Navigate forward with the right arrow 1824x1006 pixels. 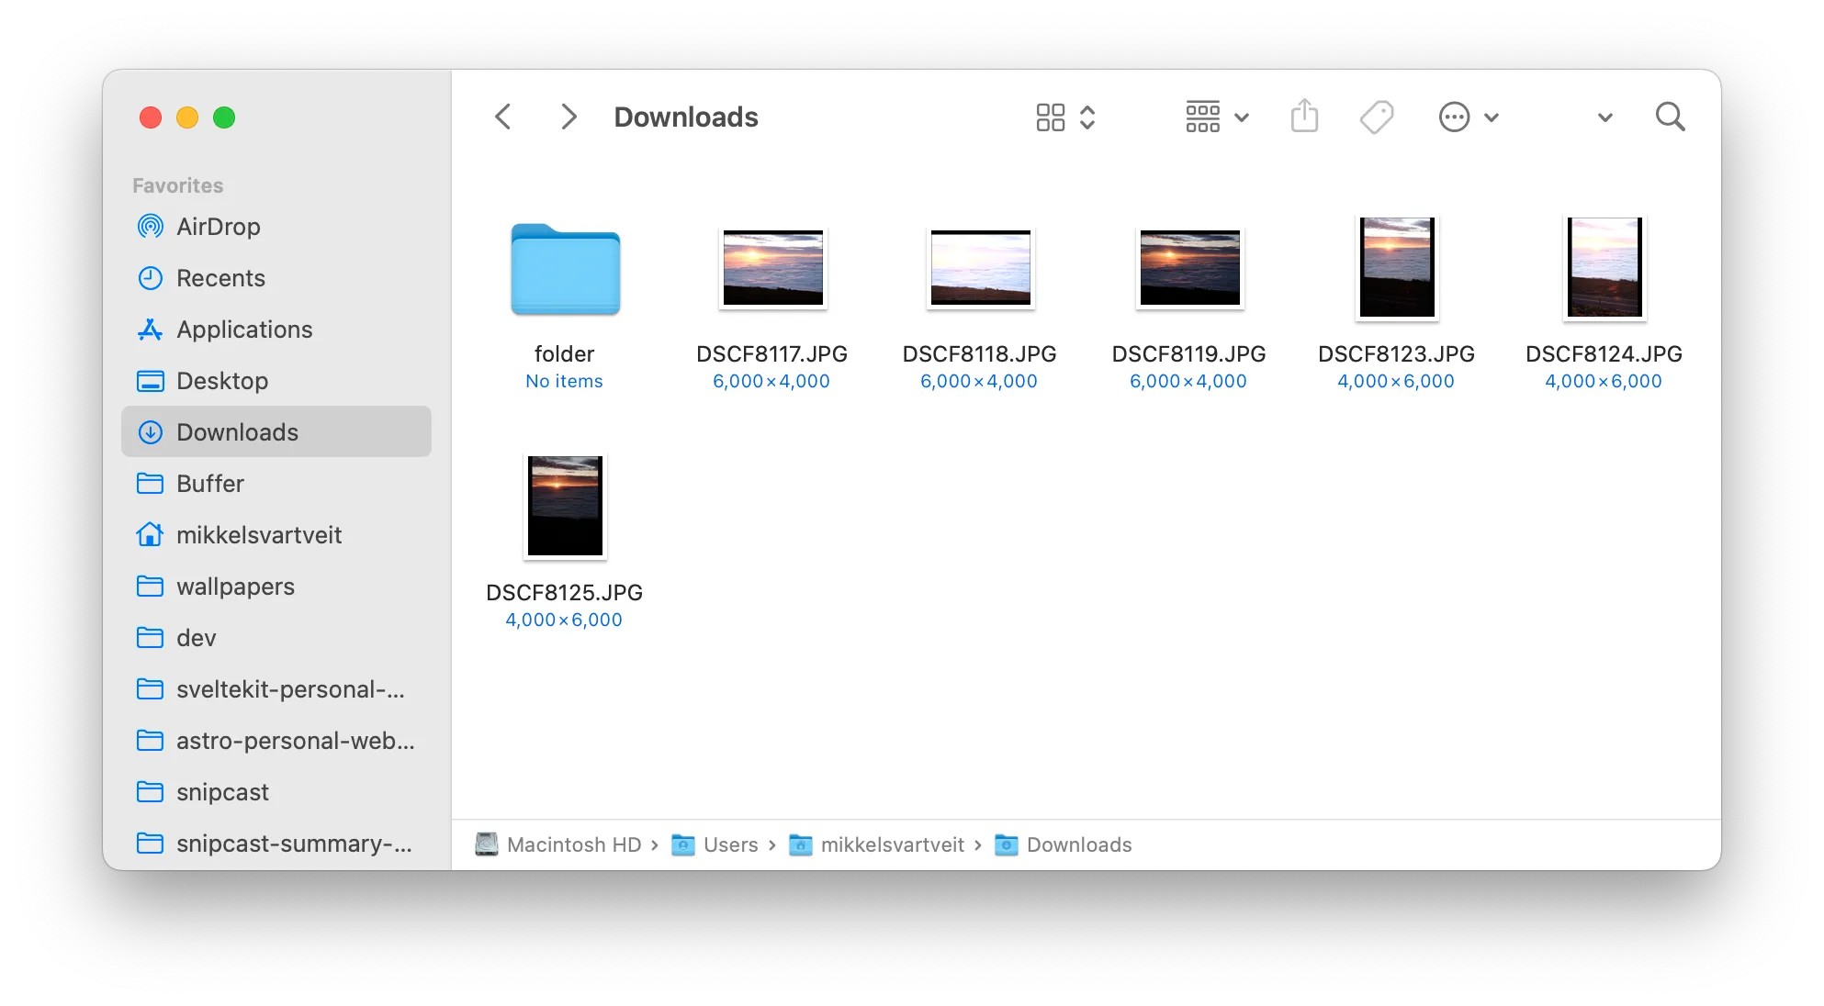pyautogui.click(x=569, y=117)
